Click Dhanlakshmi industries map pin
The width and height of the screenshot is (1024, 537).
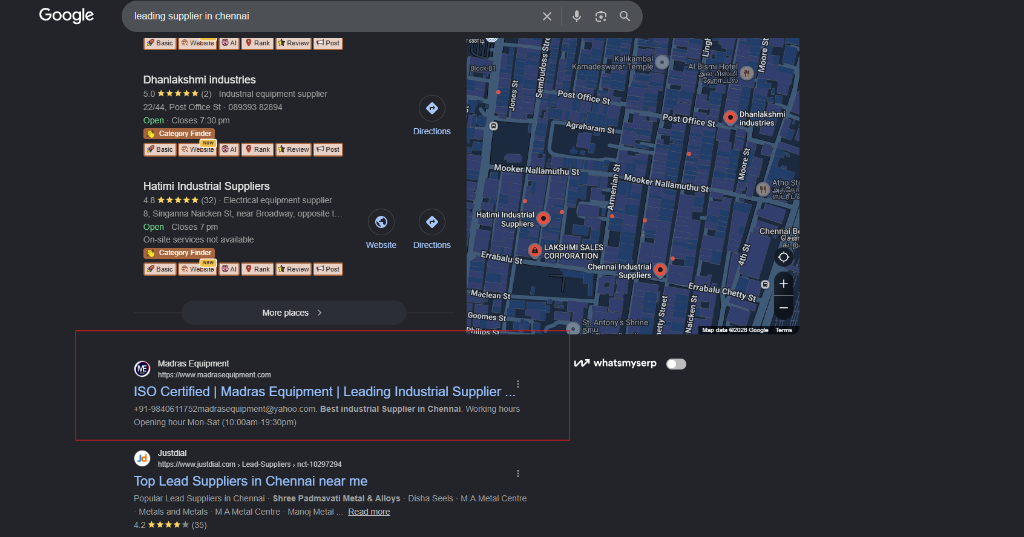(x=730, y=117)
